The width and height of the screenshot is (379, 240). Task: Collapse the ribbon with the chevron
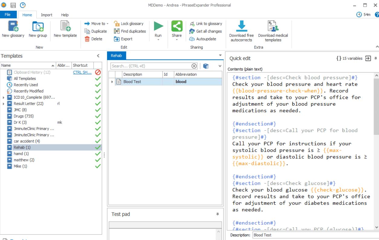click(377, 47)
